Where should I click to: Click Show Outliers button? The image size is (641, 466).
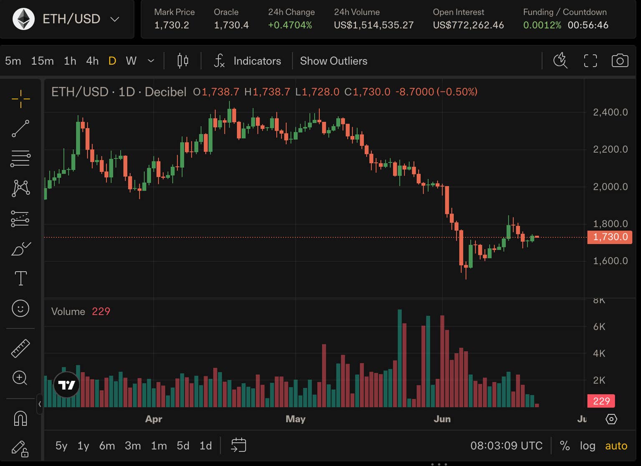333,61
